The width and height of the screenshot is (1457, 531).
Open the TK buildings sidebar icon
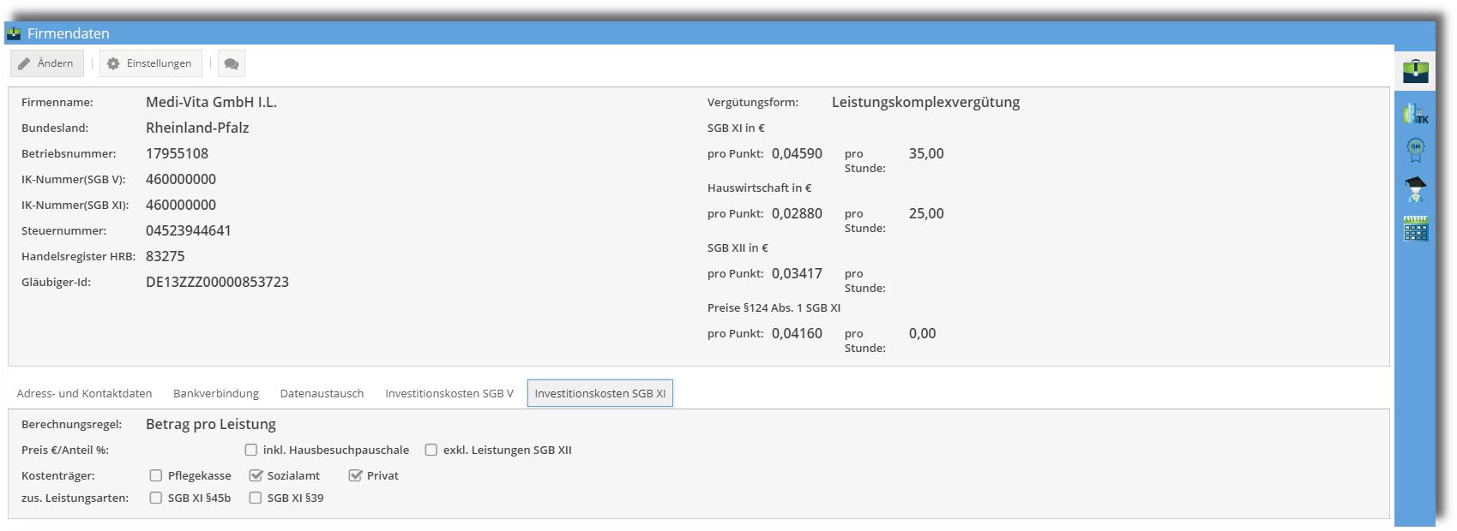click(1415, 113)
